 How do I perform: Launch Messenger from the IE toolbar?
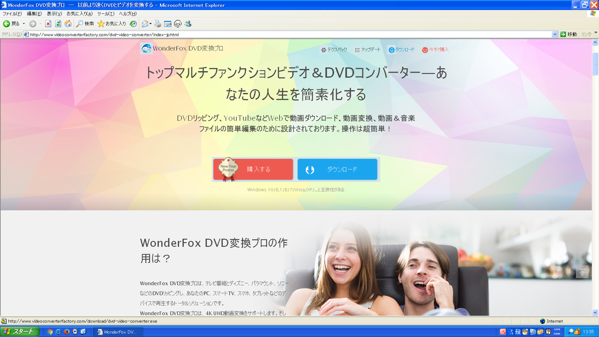188,23
